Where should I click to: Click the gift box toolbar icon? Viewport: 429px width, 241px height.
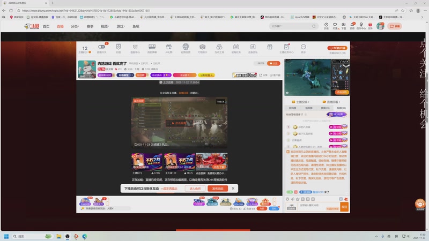click(270, 47)
